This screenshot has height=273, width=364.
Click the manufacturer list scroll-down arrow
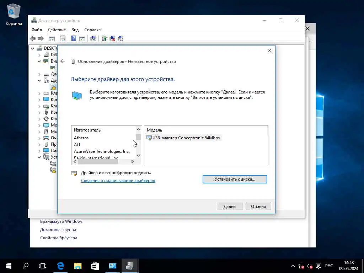[x=138, y=156]
